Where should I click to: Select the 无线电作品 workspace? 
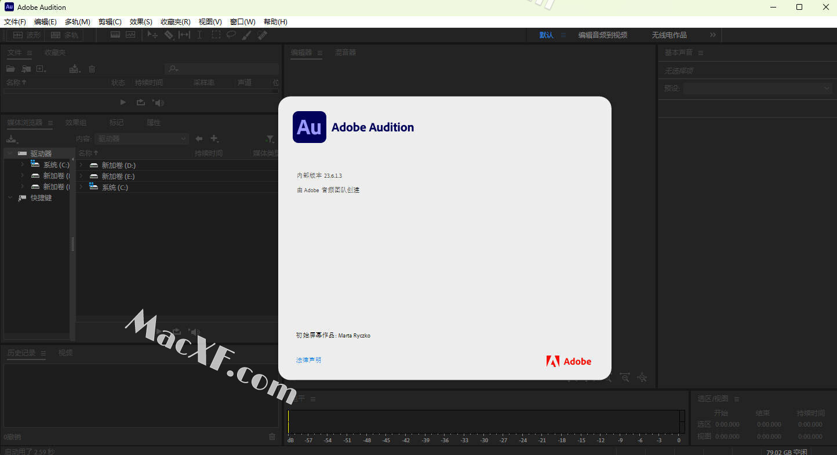point(669,35)
